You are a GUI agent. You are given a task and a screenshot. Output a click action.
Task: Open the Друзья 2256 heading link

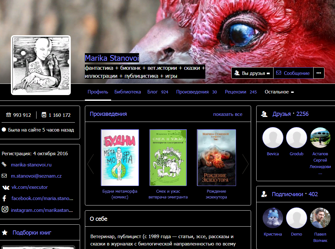click(290, 114)
